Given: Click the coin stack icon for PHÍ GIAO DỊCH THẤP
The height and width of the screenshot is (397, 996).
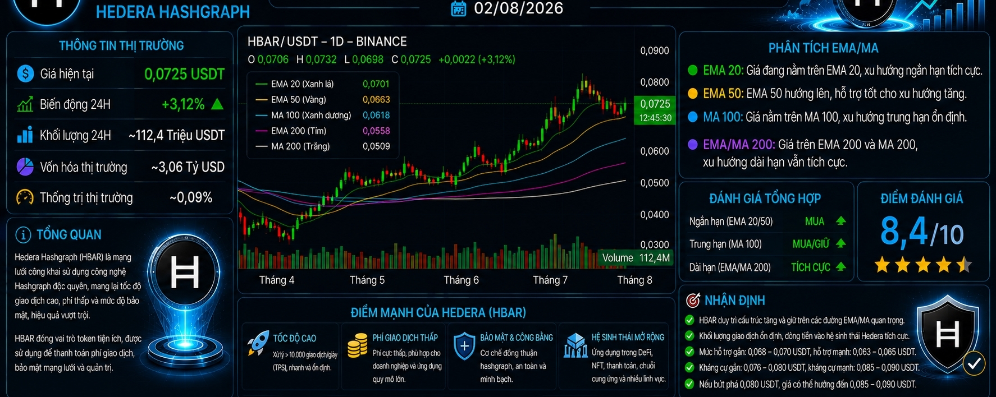Looking at the screenshot, I should coord(358,345).
